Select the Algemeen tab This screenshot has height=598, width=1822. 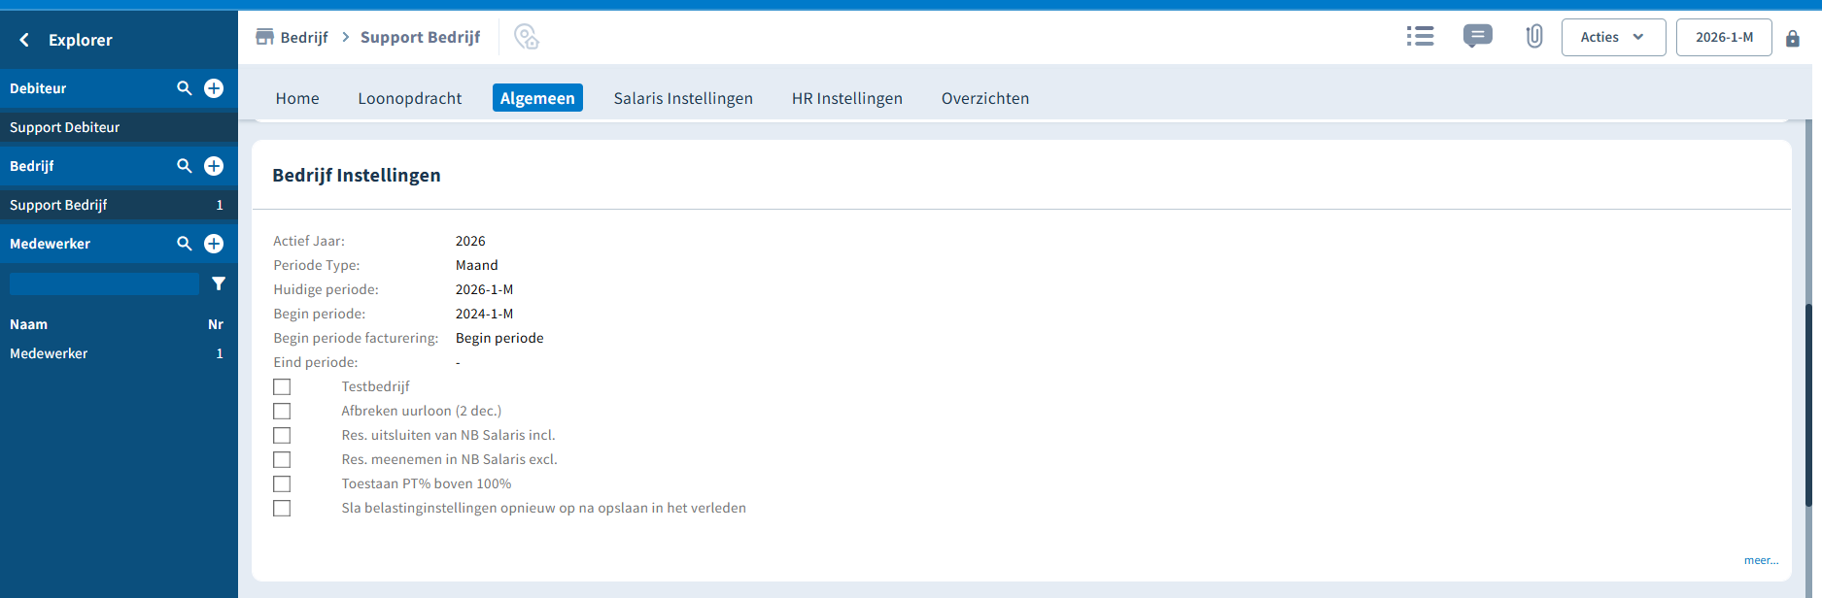(537, 98)
